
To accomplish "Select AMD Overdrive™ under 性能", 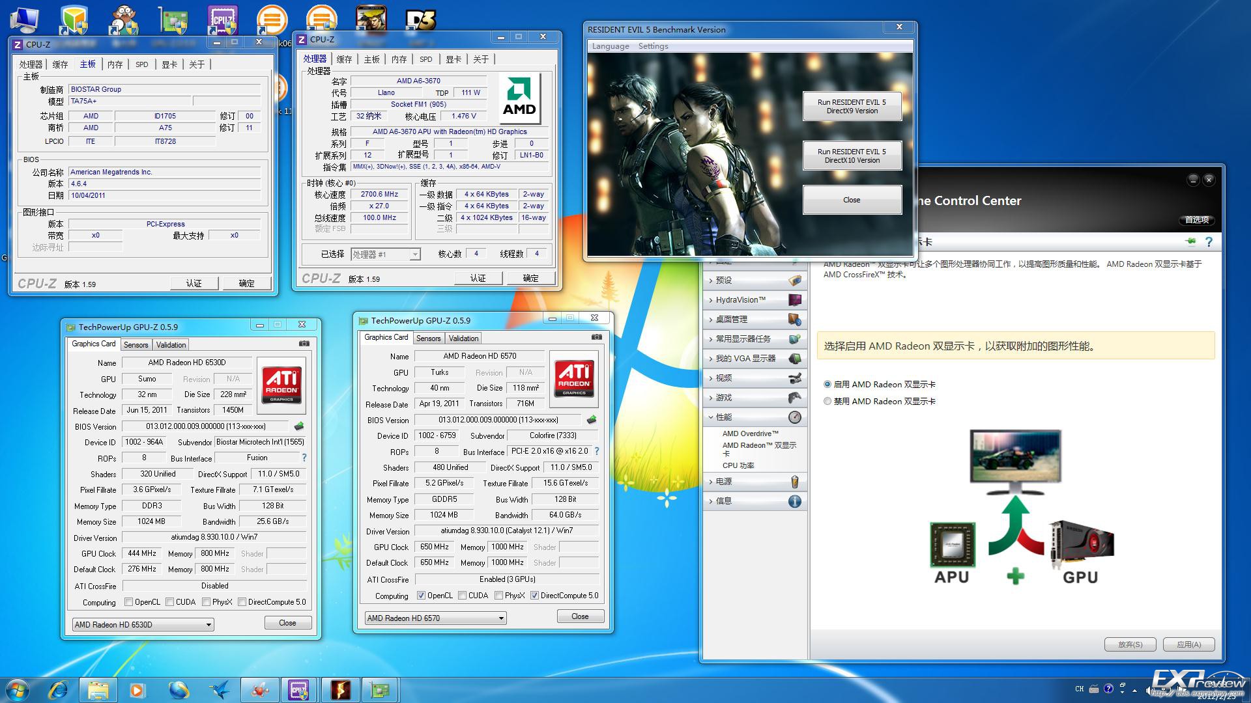I will (750, 434).
